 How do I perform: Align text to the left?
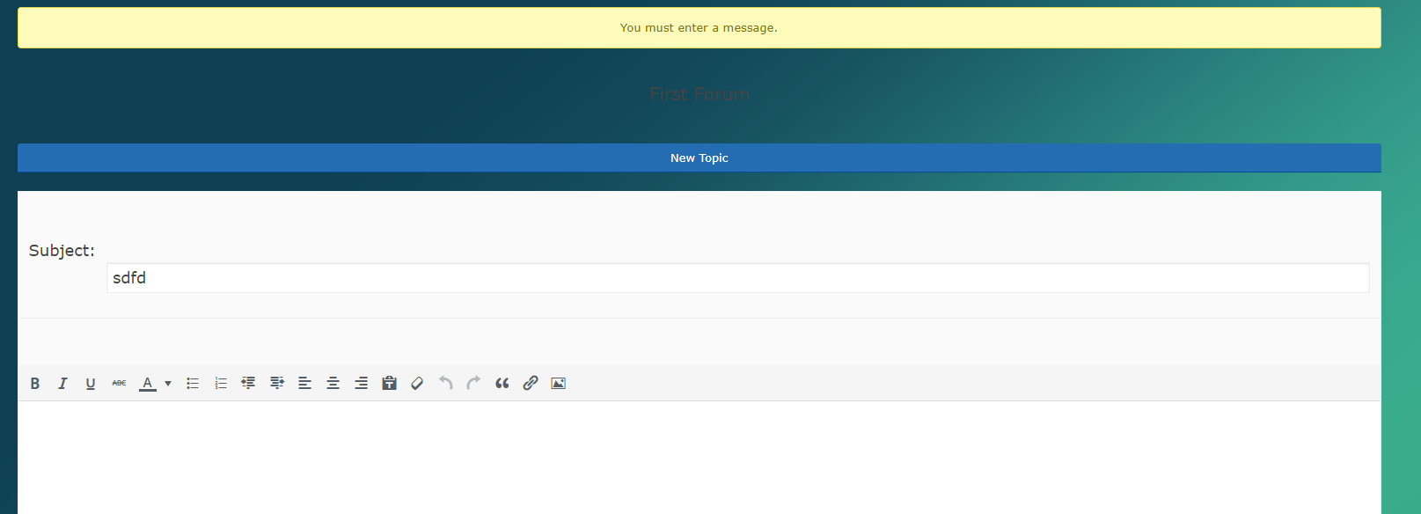click(305, 384)
